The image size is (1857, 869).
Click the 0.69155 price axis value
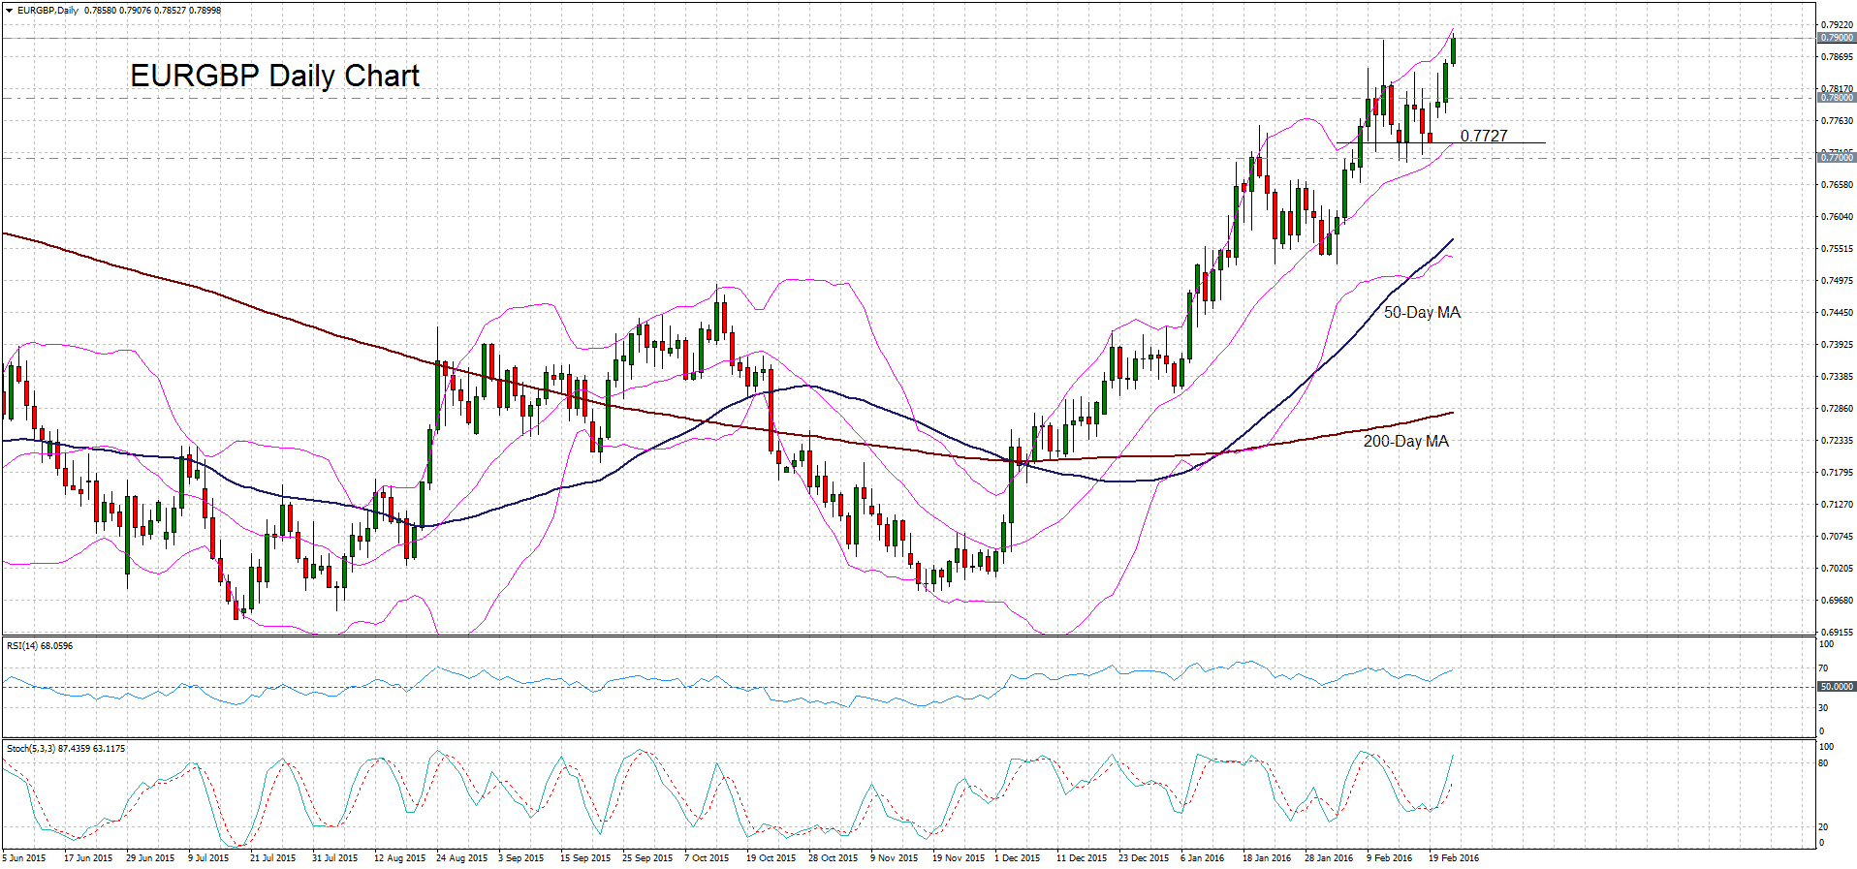(1837, 633)
